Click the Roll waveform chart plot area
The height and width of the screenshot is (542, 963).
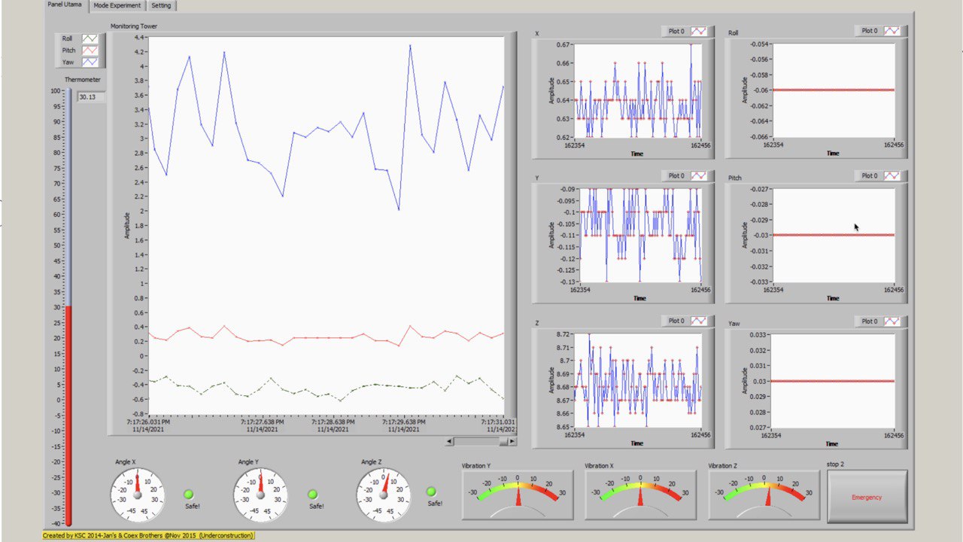click(x=833, y=90)
